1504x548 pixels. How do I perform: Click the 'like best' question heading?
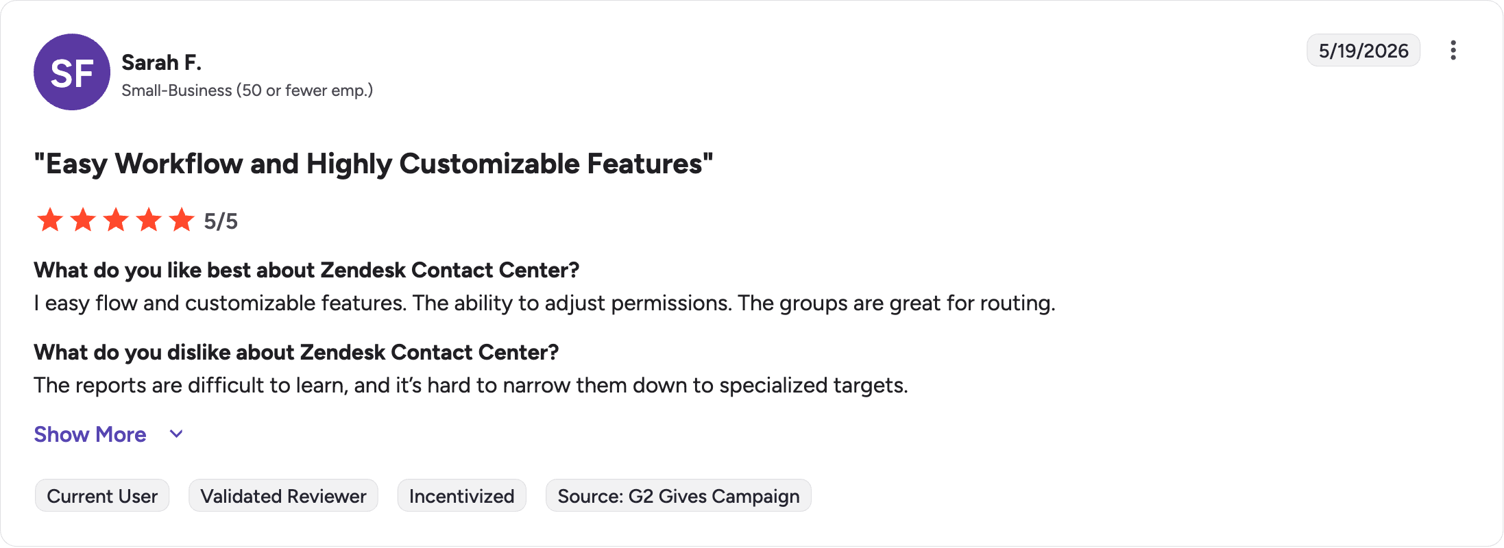306,270
